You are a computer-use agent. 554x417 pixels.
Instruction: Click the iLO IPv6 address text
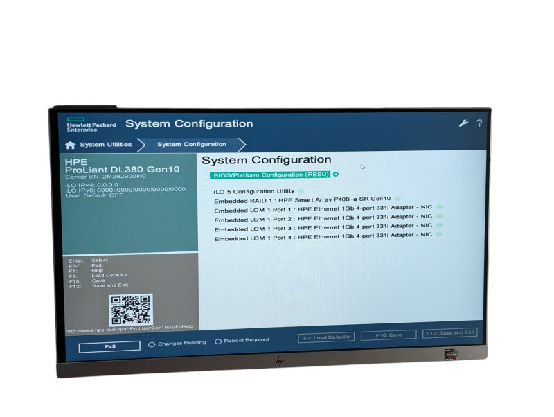pyautogui.click(x=125, y=190)
